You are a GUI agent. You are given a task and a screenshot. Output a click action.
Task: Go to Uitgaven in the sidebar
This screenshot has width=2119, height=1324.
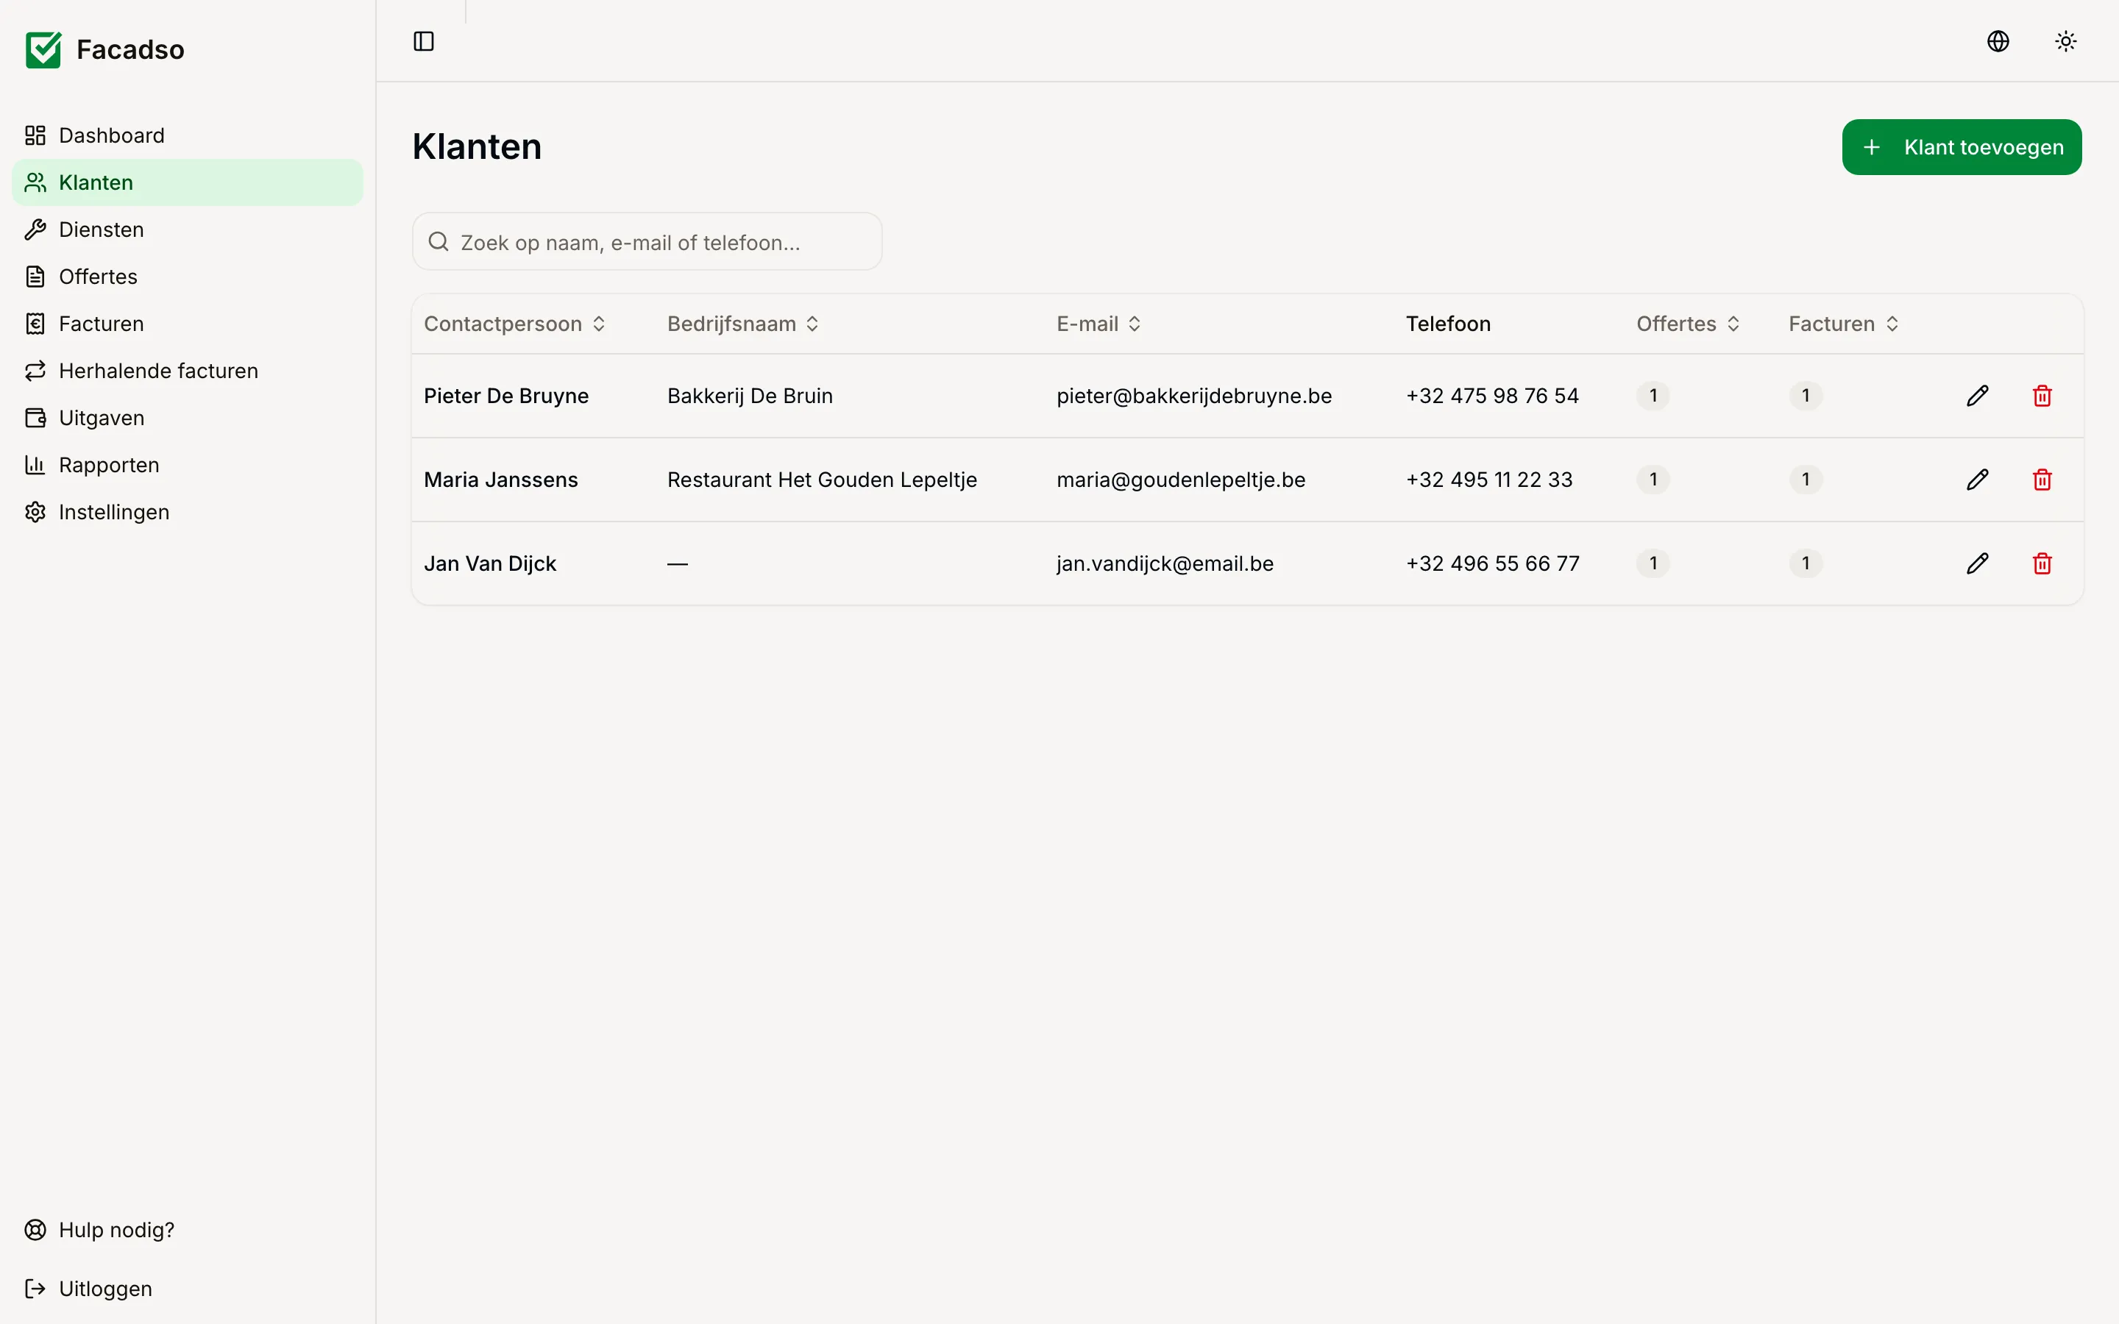[x=188, y=418]
